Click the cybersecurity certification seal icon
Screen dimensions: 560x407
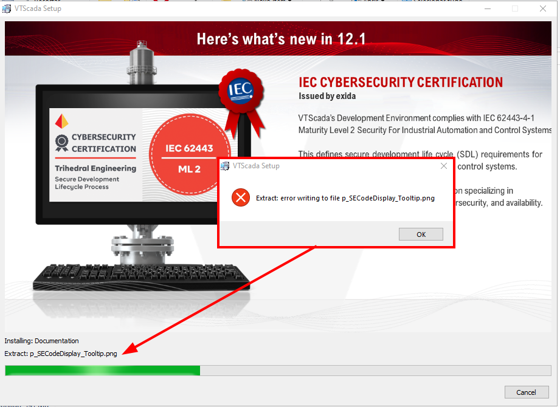[x=61, y=143]
